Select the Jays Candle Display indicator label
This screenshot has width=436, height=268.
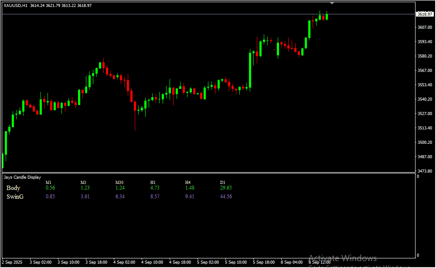click(22, 177)
